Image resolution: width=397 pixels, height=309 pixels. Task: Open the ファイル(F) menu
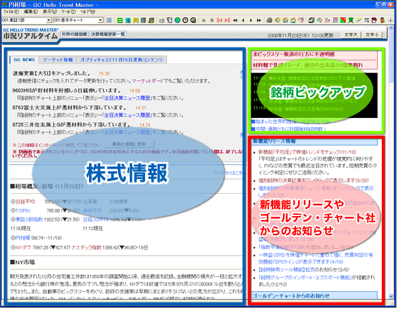pos(11,12)
